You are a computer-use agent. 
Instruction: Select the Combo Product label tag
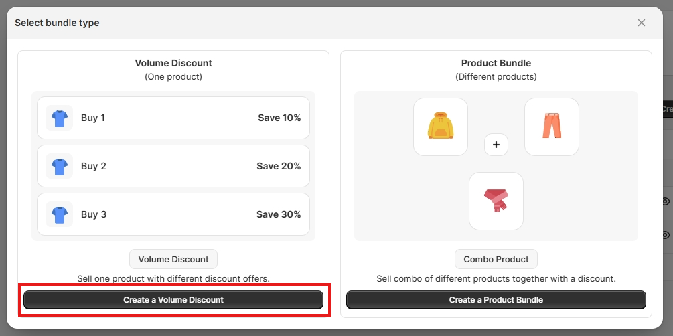click(496, 259)
